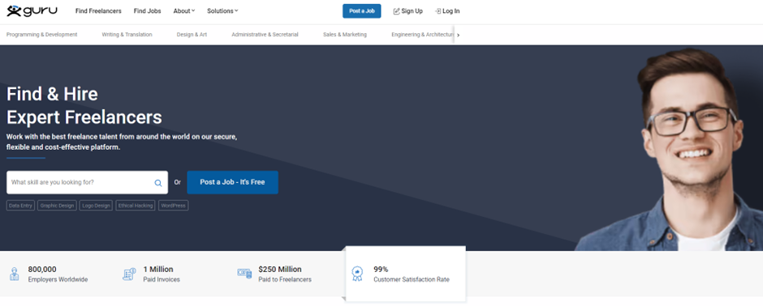The image size is (763, 306).
Task: Click the magnifier search icon
Action: (158, 183)
